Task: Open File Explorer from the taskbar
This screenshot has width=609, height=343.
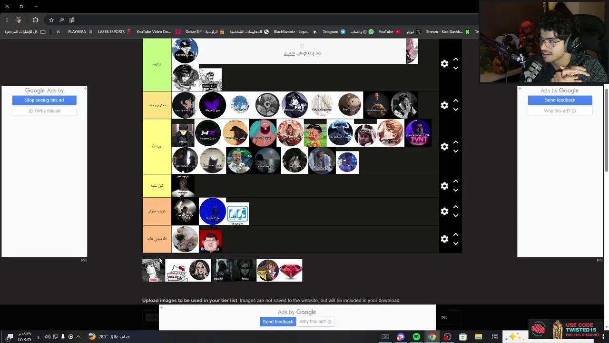Action: (x=479, y=337)
